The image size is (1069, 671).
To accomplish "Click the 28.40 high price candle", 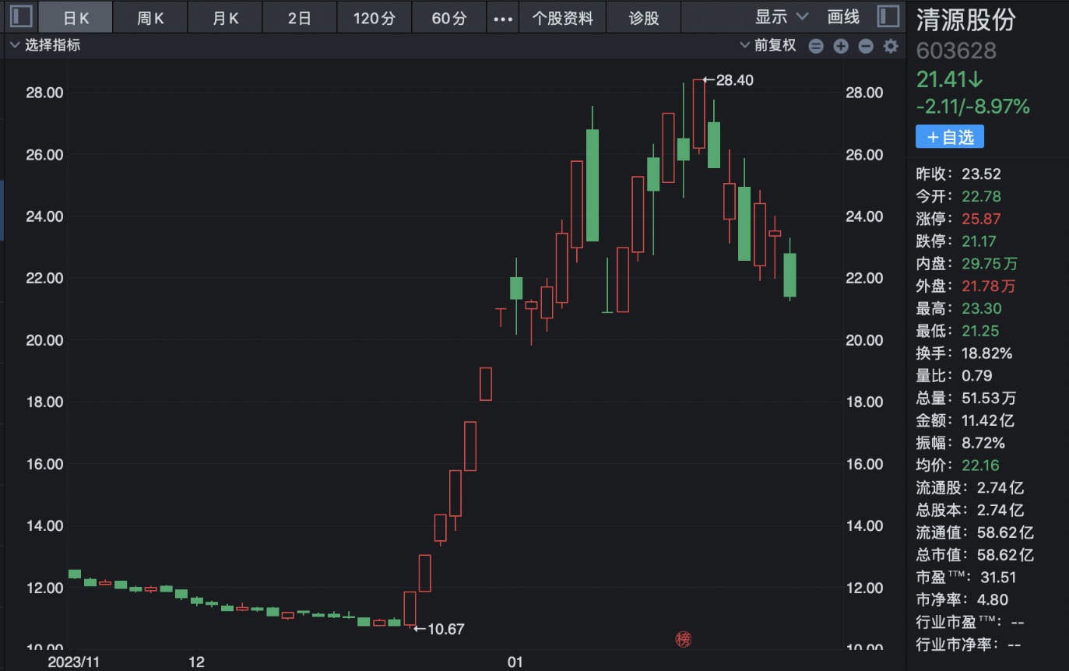I will (x=698, y=114).
